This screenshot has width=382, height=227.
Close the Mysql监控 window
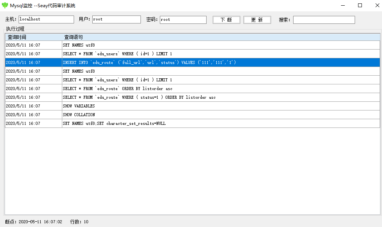[377, 5]
